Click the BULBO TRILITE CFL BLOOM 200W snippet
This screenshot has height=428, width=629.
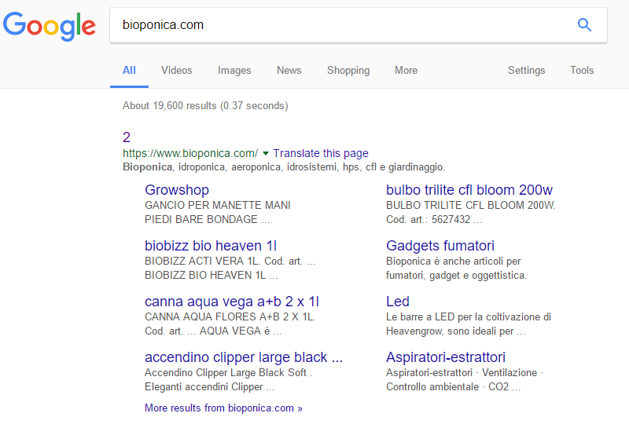(470, 212)
